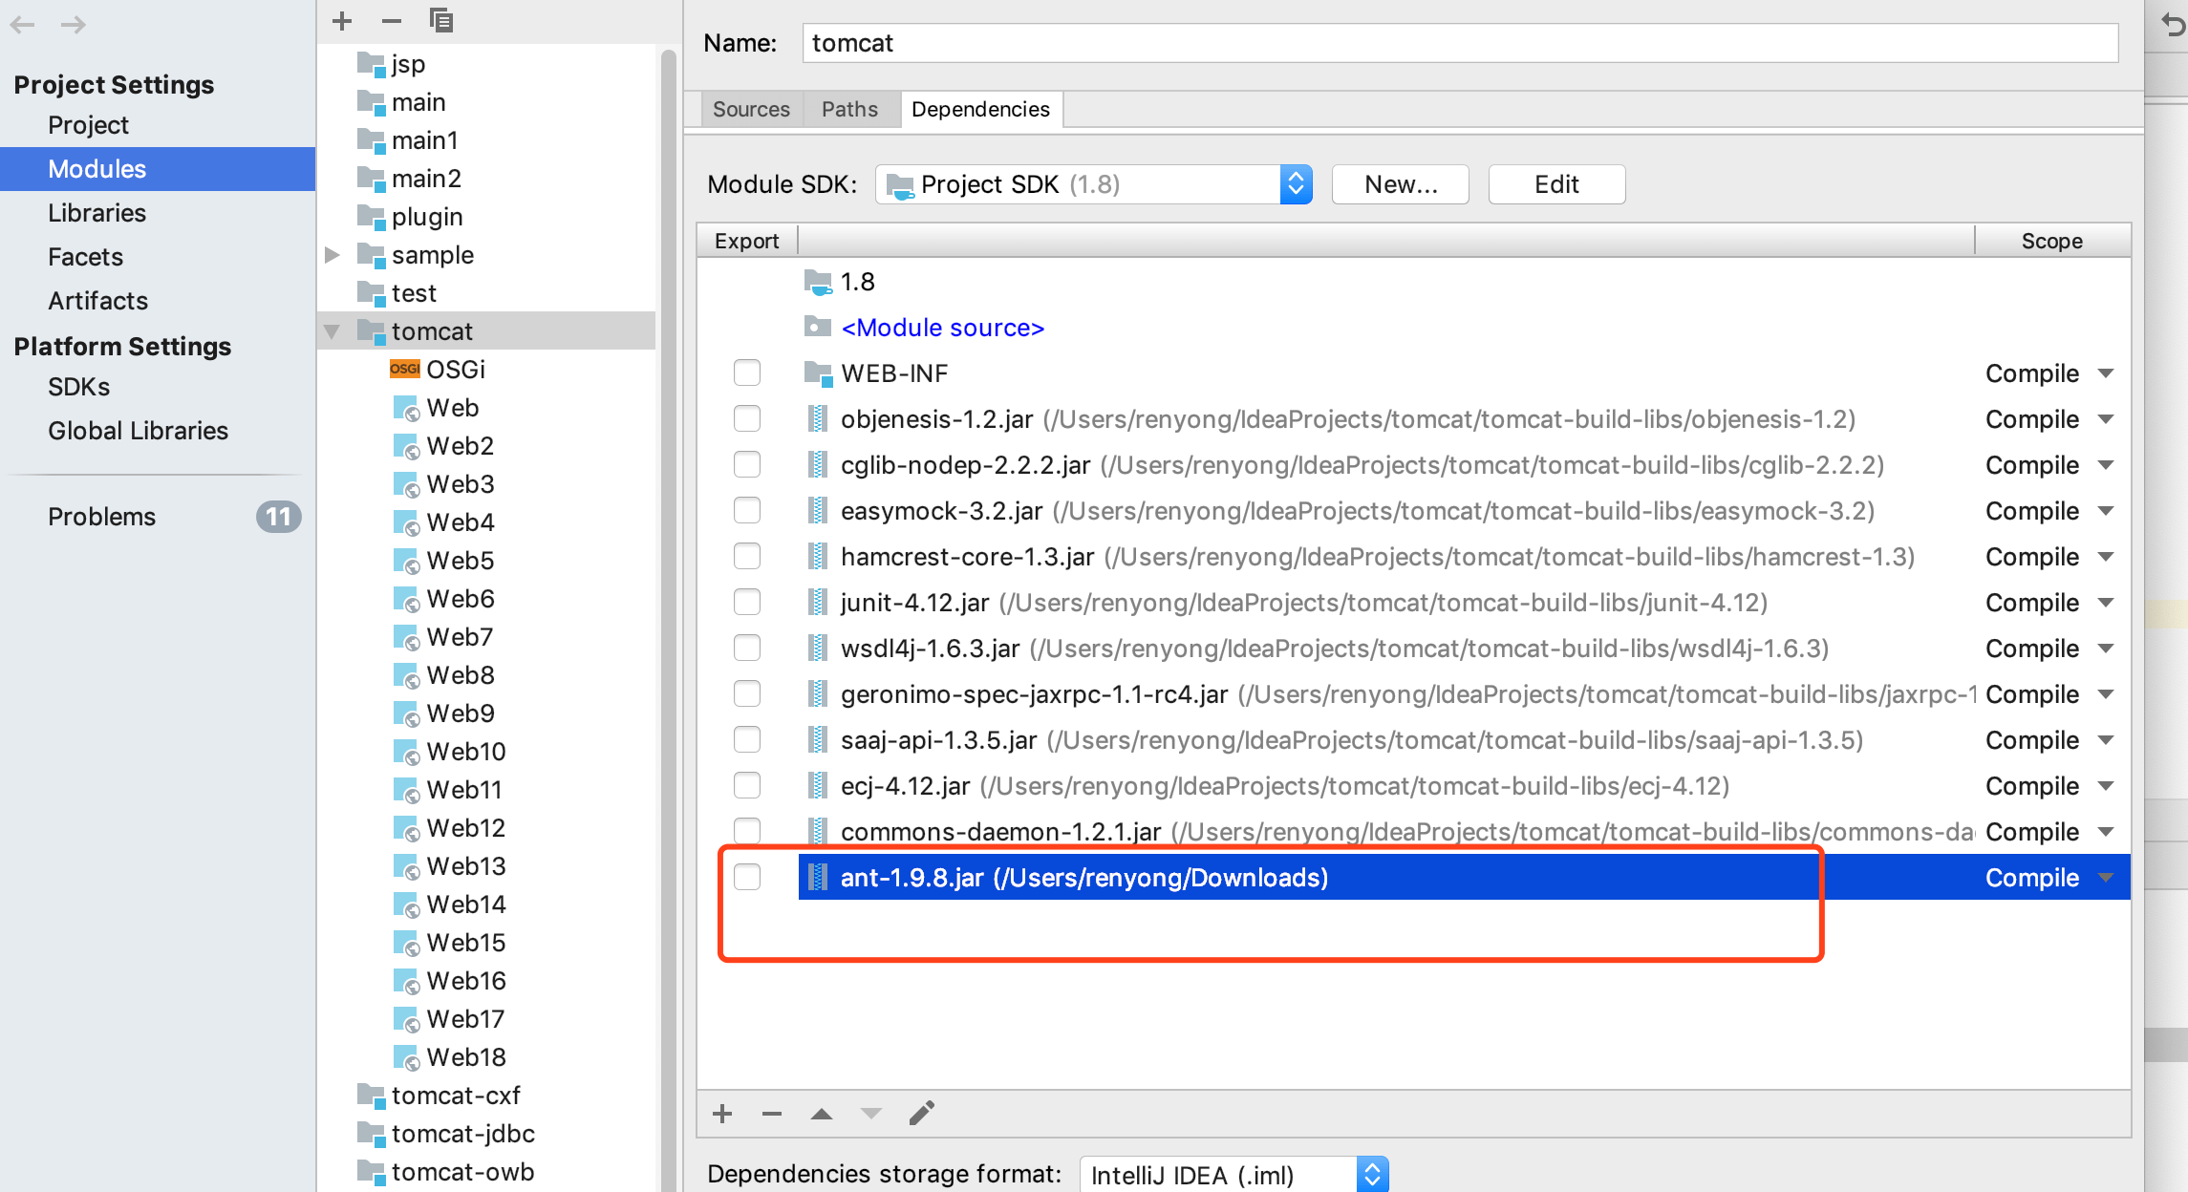The image size is (2188, 1192).
Task: Click the remove module minus icon
Action: click(x=391, y=21)
